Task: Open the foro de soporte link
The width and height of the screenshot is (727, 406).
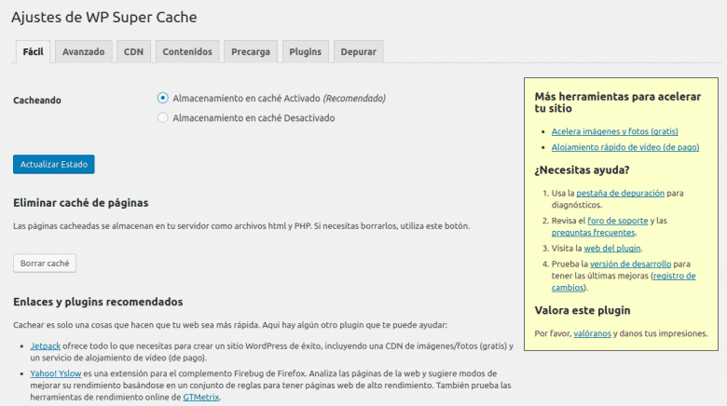Action: pyautogui.click(x=618, y=221)
